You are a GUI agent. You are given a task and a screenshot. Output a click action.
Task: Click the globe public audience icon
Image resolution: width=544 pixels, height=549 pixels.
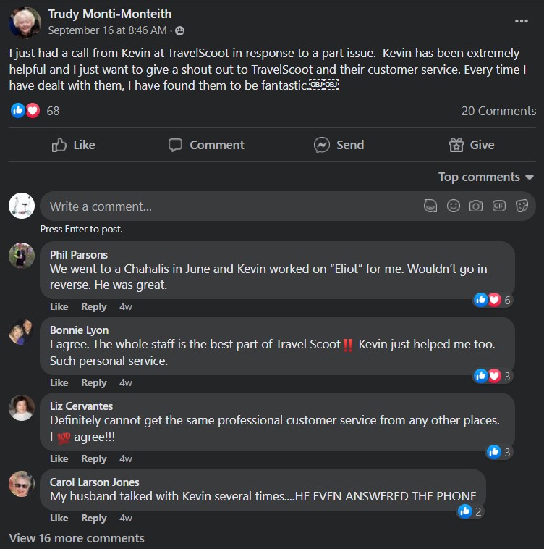point(179,30)
